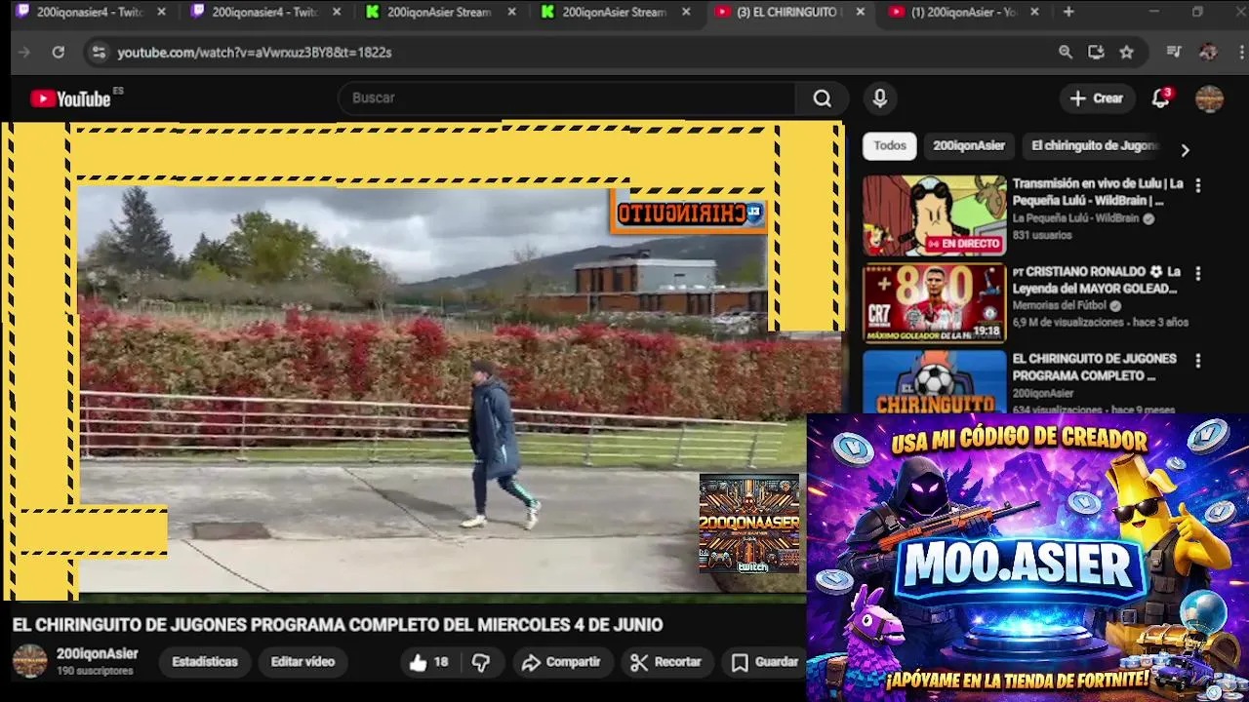Open the YouTube account avatar menu
1249x702 pixels.
tap(1209, 98)
